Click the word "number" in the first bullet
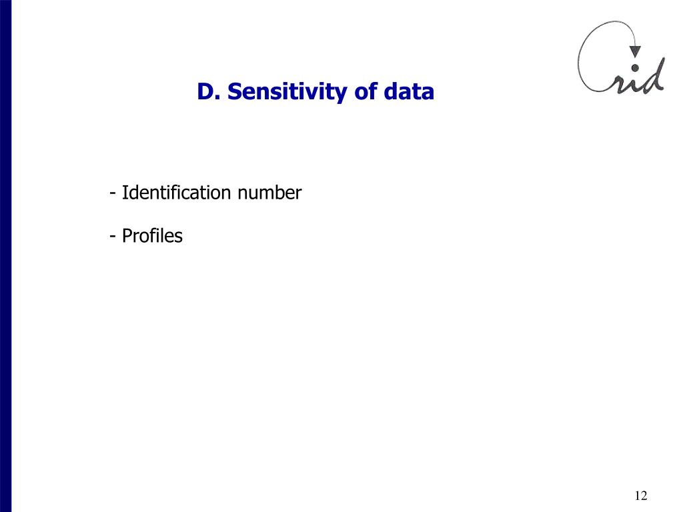This screenshot has width=683, height=512. point(269,193)
